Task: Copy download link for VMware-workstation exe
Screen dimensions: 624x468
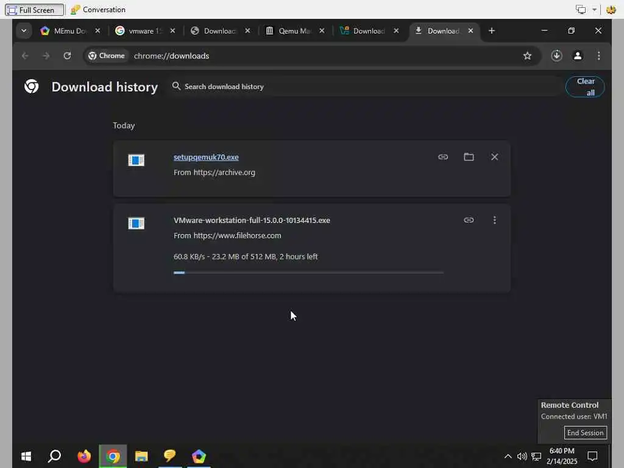Action: point(469,220)
